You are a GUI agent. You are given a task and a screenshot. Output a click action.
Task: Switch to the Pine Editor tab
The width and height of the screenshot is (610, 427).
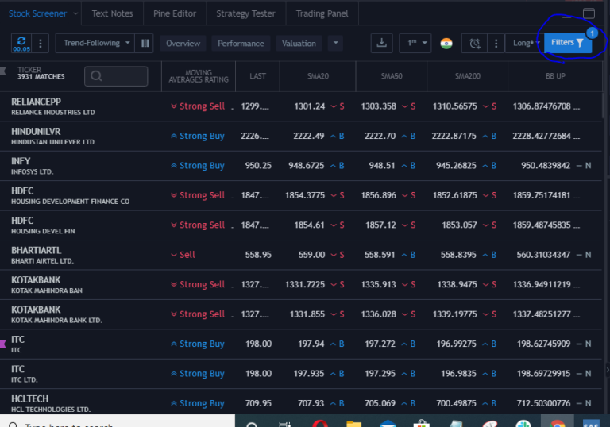pyautogui.click(x=175, y=13)
